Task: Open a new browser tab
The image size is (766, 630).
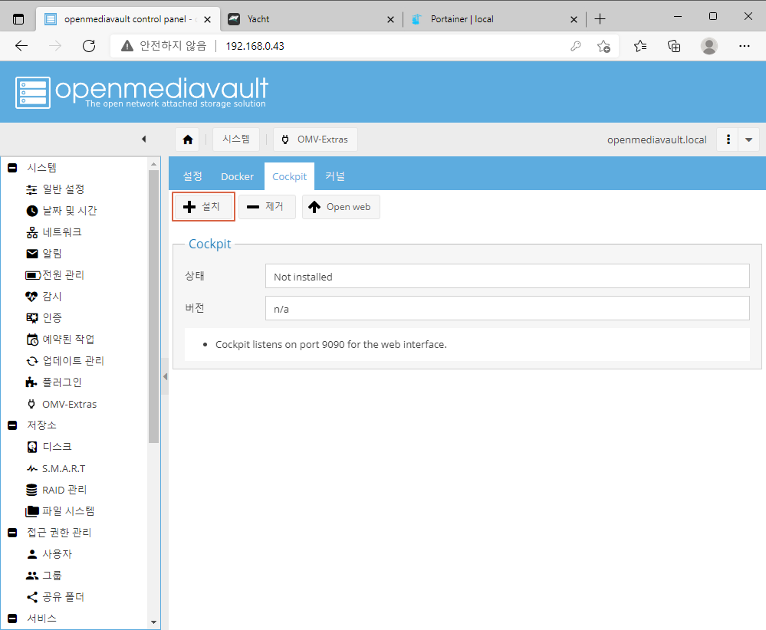Action: point(600,19)
